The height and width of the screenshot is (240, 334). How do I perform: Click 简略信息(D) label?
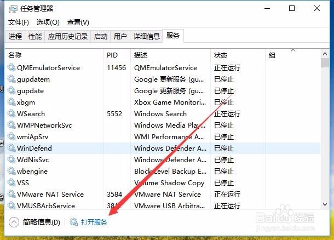(x=42, y=222)
